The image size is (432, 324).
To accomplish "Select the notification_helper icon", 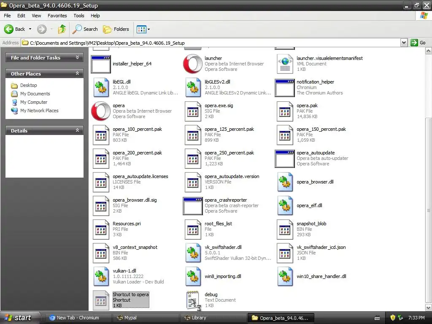I will [x=285, y=88].
